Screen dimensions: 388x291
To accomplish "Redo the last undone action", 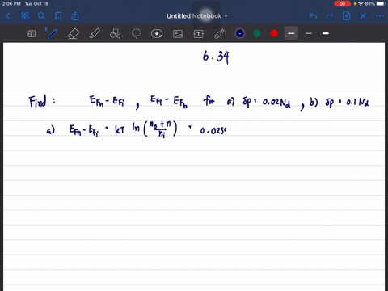I will coord(330,16).
